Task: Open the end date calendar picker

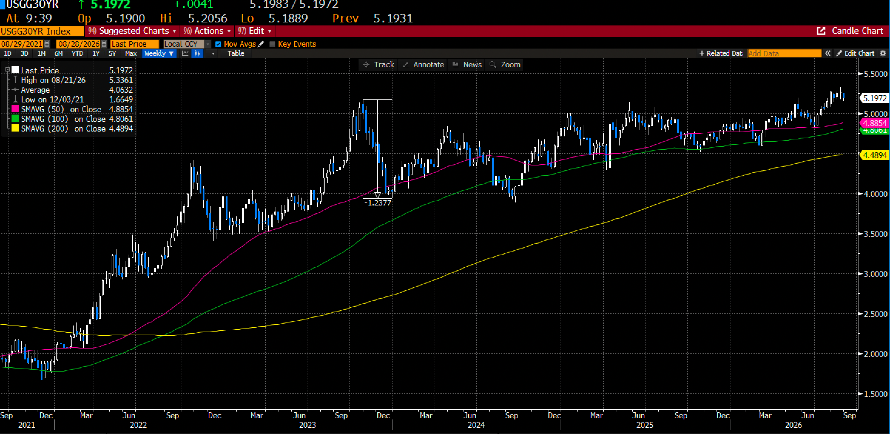Action: tap(104, 44)
